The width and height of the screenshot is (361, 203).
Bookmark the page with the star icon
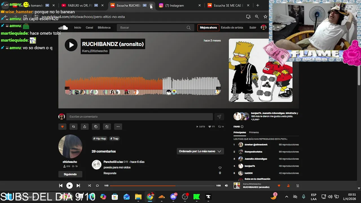tap(265, 17)
